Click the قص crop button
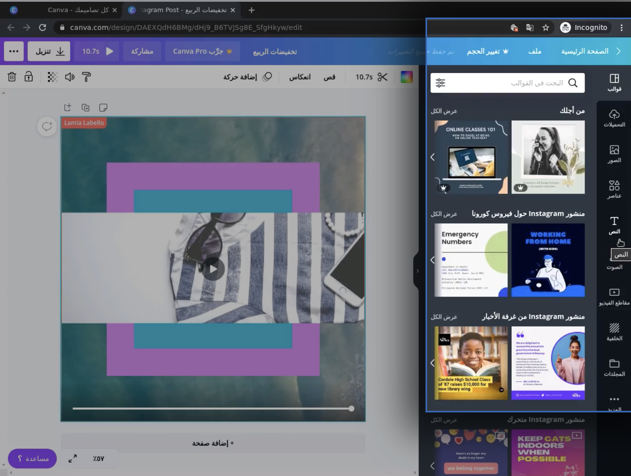Screen dimensions: 631x476 pos(329,77)
